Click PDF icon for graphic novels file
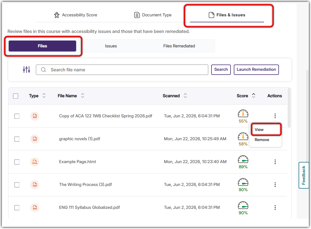The image size is (311, 229). 35,139
